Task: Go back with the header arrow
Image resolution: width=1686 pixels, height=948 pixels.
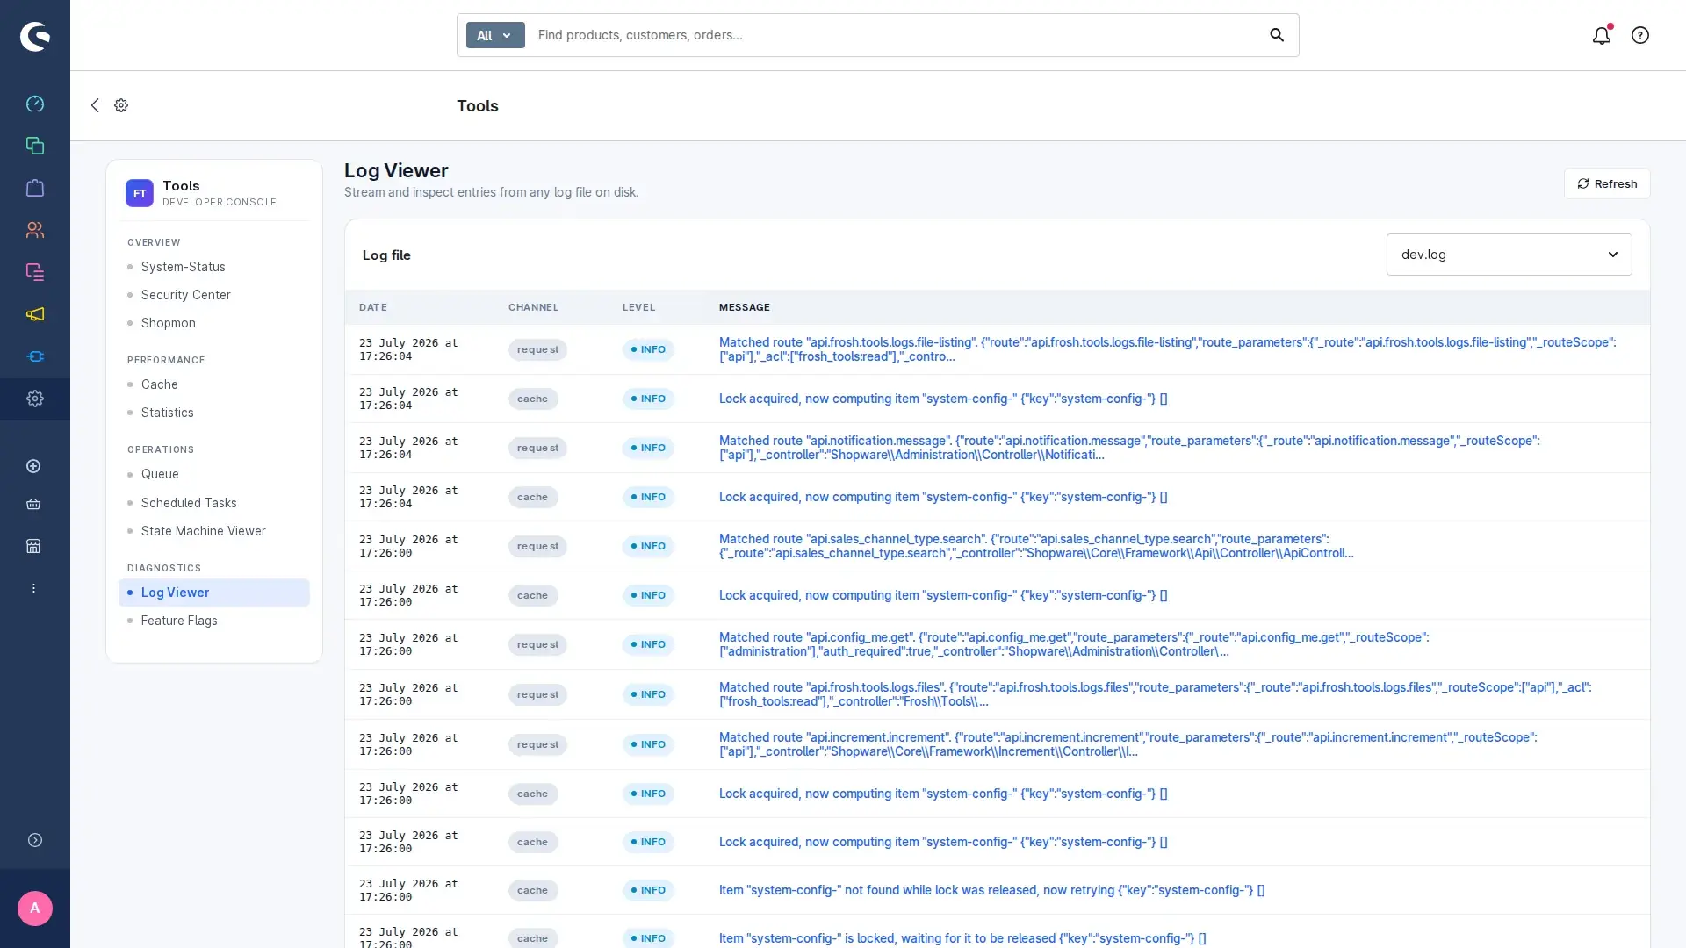Action: click(95, 105)
